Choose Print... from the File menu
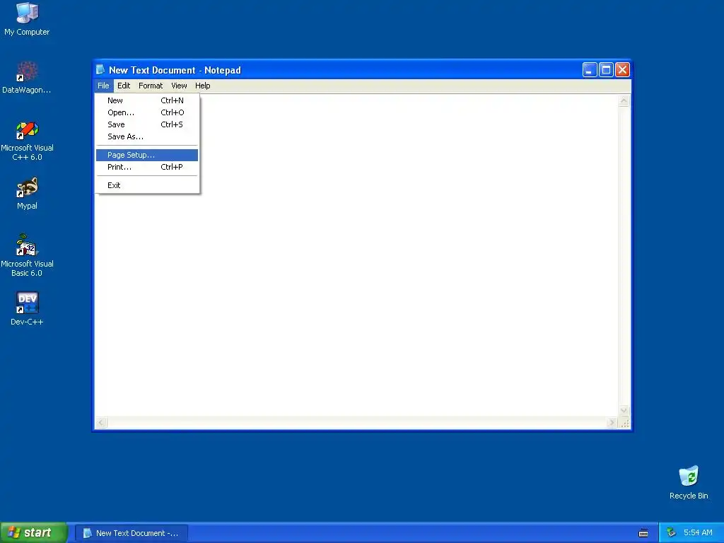This screenshot has height=543, width=724. coord(147,167)
